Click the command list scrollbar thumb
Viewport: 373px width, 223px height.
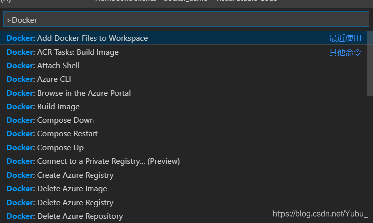point(370,64)
